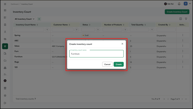
Task: Open actions menu for 123 row
Action: tap(183, 67)
